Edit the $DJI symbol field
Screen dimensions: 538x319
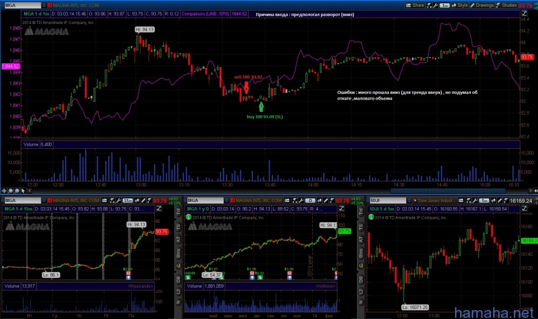pos(387,200)
